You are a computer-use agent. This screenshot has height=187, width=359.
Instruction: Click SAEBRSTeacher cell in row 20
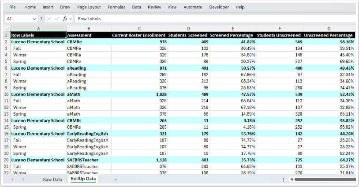[89, 160]
